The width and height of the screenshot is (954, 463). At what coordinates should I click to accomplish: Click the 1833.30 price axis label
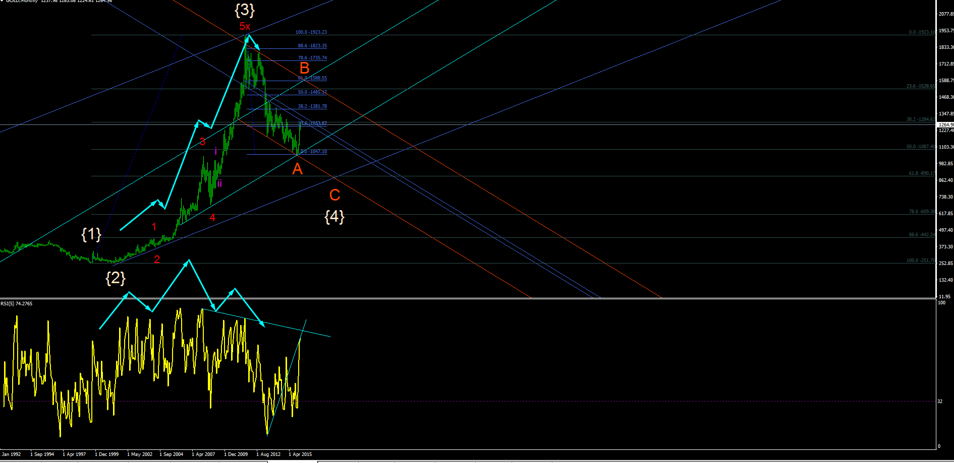pos(946,47)
